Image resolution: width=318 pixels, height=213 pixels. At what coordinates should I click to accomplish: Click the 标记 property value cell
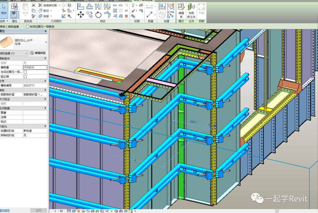[x=35, y=122]
